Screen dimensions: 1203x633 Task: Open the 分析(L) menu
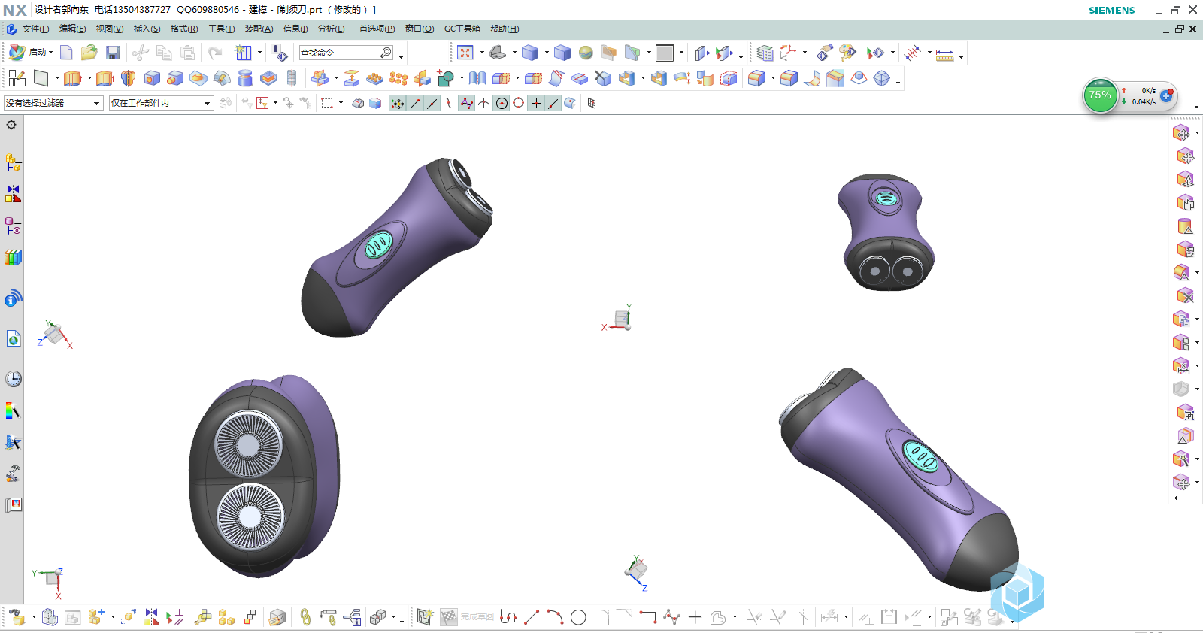click(x=331, y=29)
